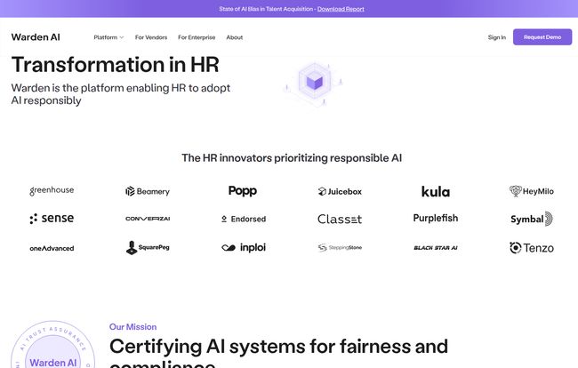
Task: Click the Greenhouse logo
Action: tap(52, 190)
